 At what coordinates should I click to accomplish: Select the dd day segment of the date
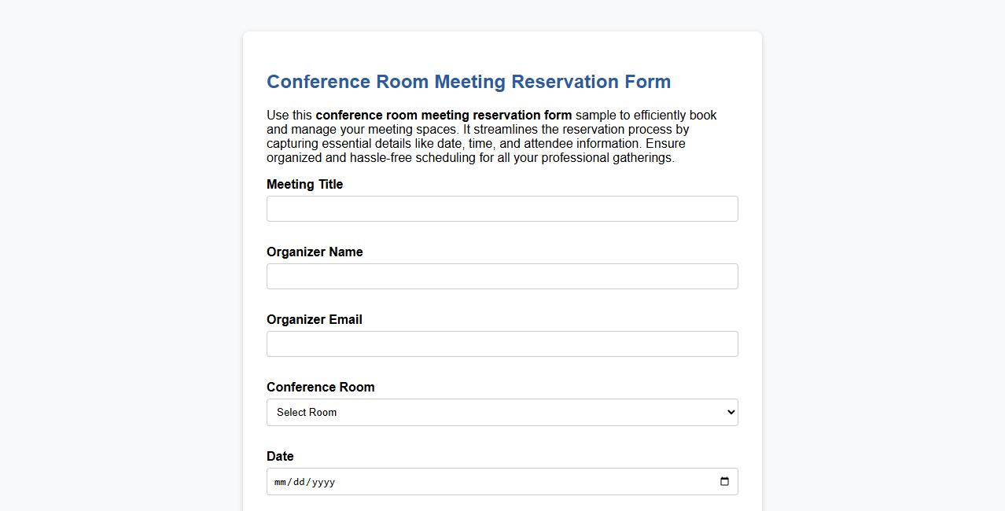tap(300, 481)
